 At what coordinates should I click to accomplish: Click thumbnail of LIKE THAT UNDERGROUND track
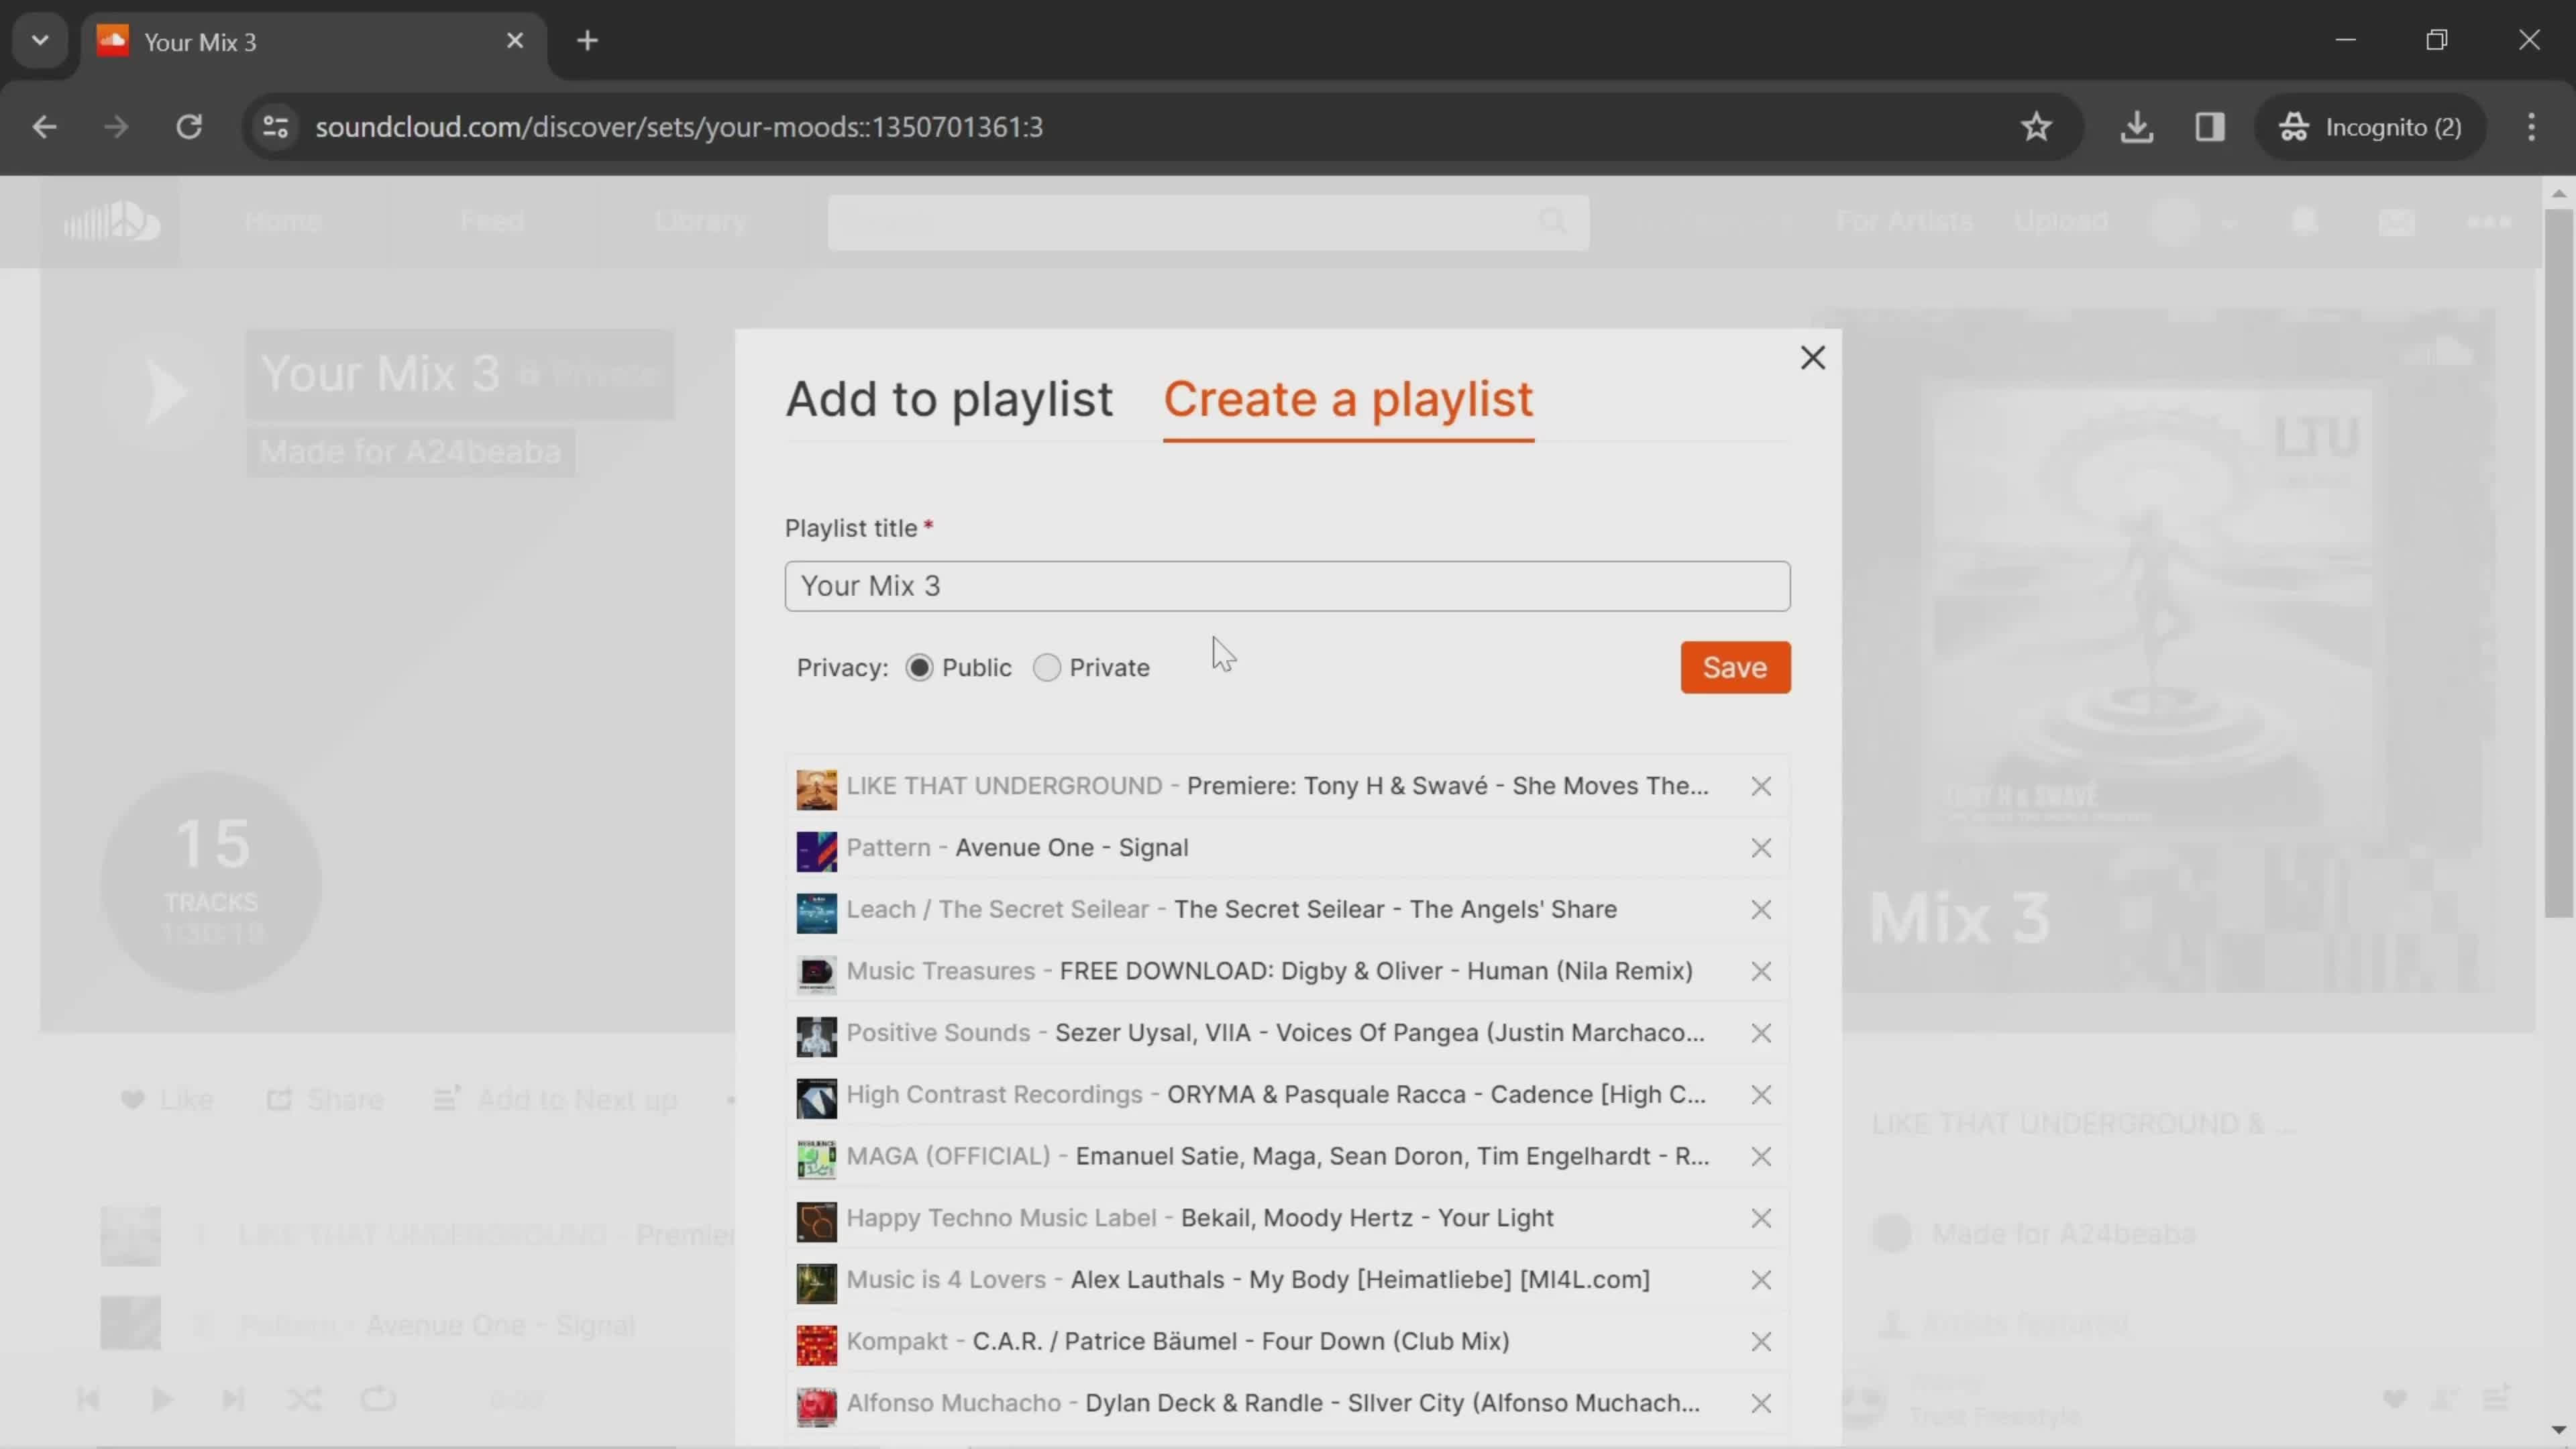(x=816, y=789)
